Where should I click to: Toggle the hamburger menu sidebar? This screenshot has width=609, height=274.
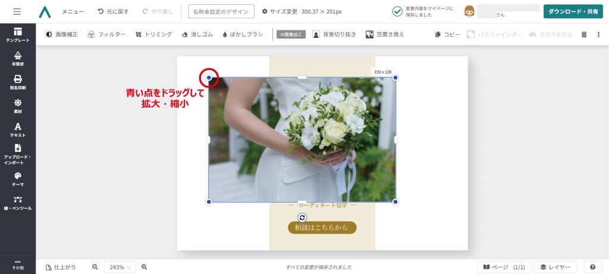tap(17, 11)
